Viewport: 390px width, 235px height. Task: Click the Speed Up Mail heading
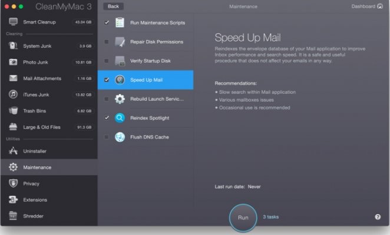pyautogui.click(x=247, y=38)
